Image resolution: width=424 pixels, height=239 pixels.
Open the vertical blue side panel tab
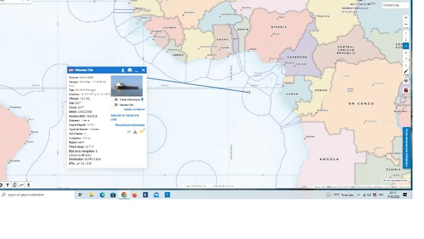click(x=407, y=148)
